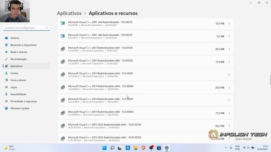Click the Visual C++ 2013 (x64) 12.0.40664 installer icon
Image resolution: width=271 pixels, height=152 pixels.
point(63,87)
